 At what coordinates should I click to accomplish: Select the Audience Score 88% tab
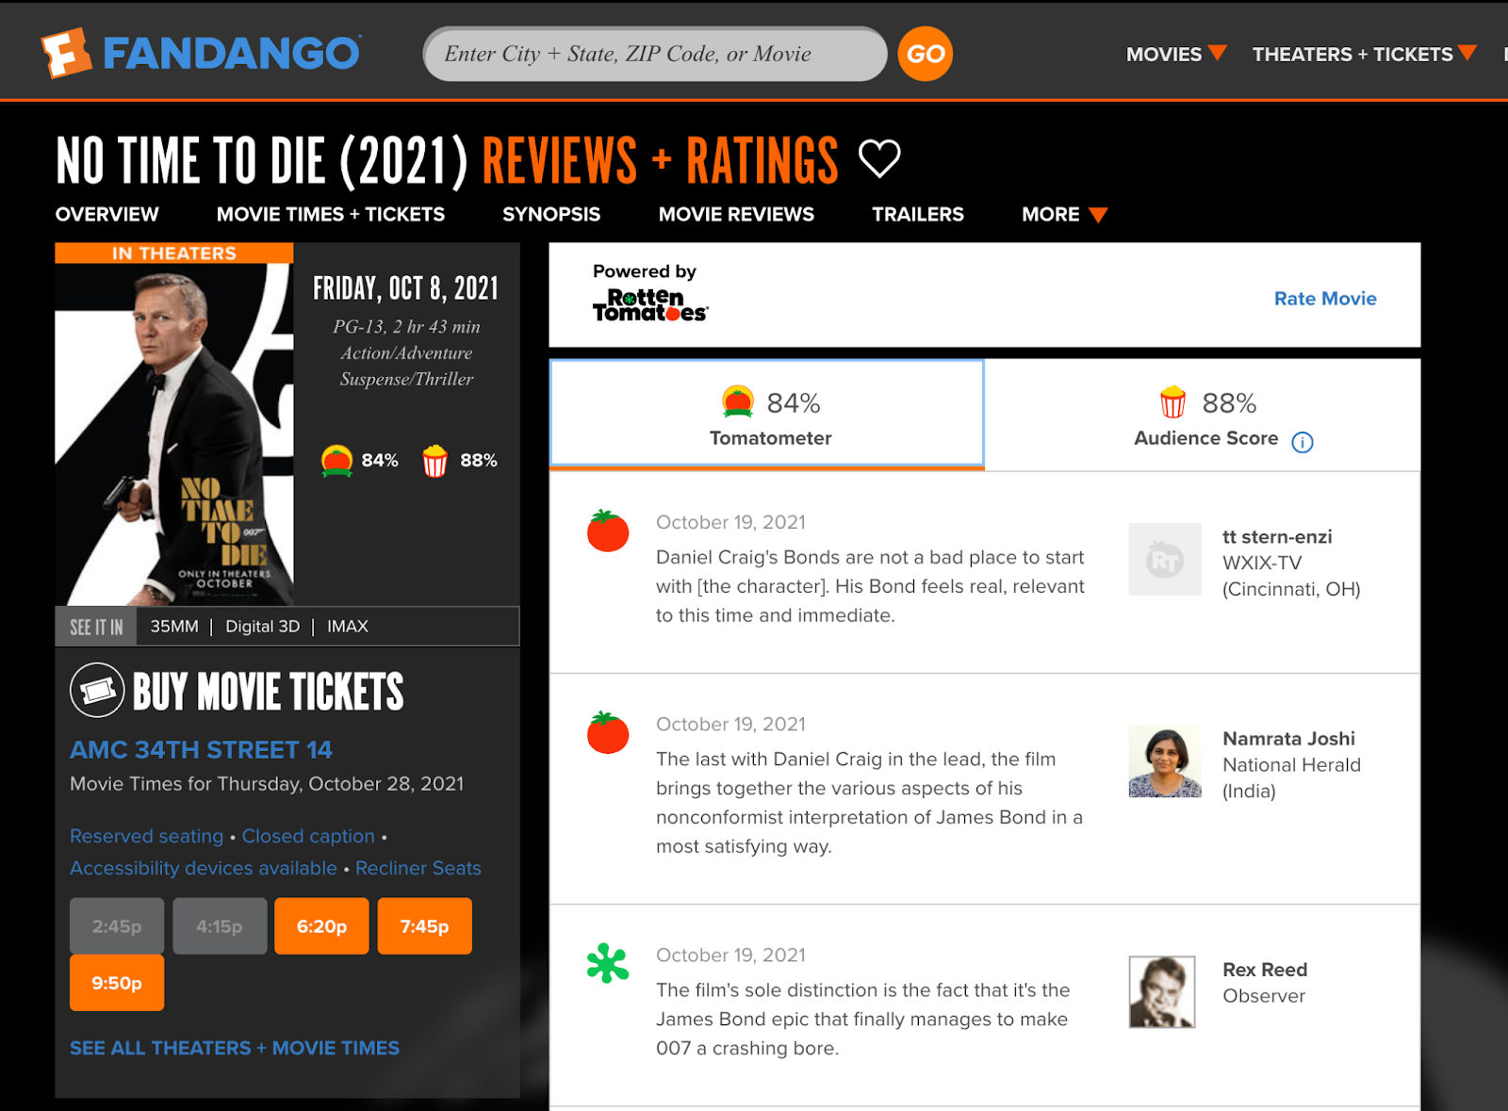coord(1203,415)
